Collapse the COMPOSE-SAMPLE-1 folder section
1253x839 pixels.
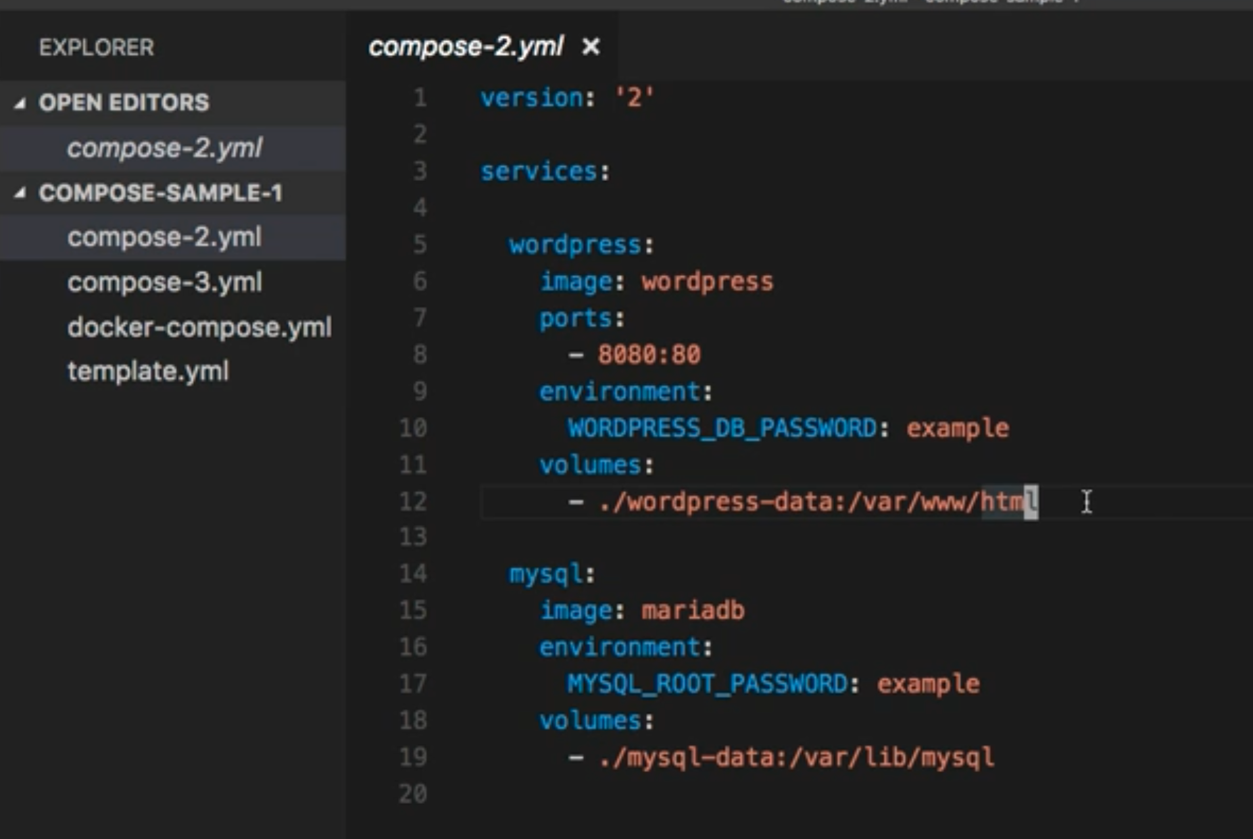click(20, 193)
